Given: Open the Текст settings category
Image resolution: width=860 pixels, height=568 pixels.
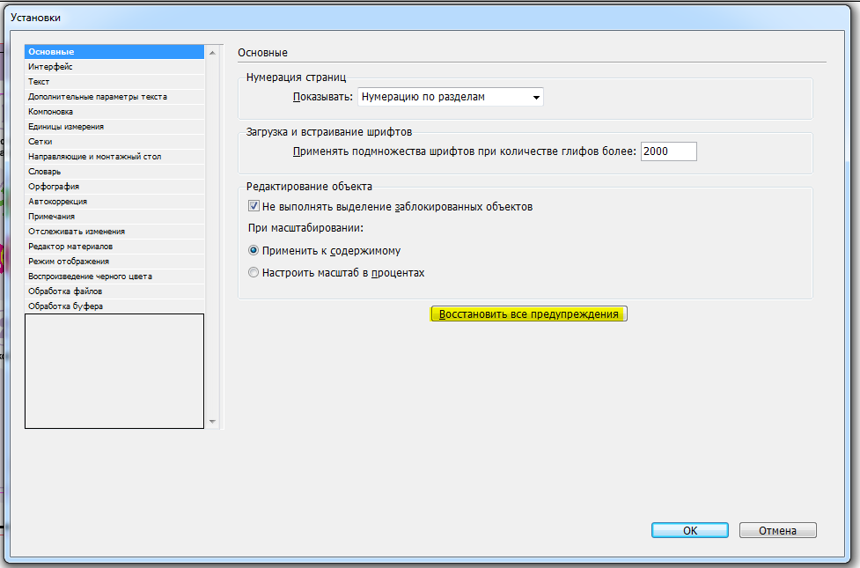Looking at the screenshot, I should tap(114, 81).
